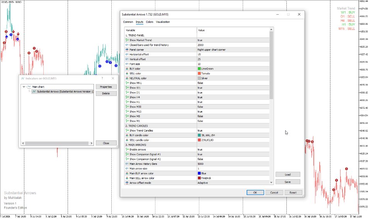The height and width of the screenshot is (219, 371).
Task: Click the down arrow of the inputs scrollbar
Action: pyautogui.click(x=271, y=183)
